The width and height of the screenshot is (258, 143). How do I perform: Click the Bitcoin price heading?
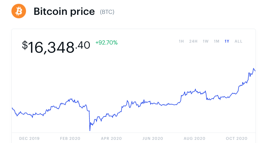click(x=64, y=12)
